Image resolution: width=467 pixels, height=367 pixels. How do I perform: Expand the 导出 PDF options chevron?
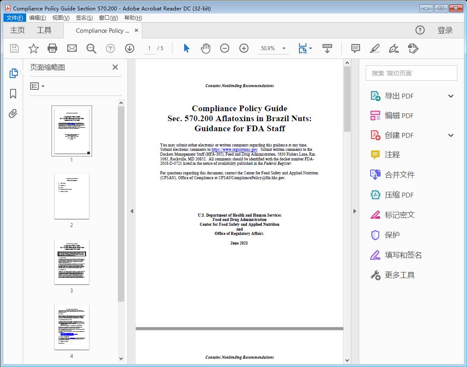[450, 95]
